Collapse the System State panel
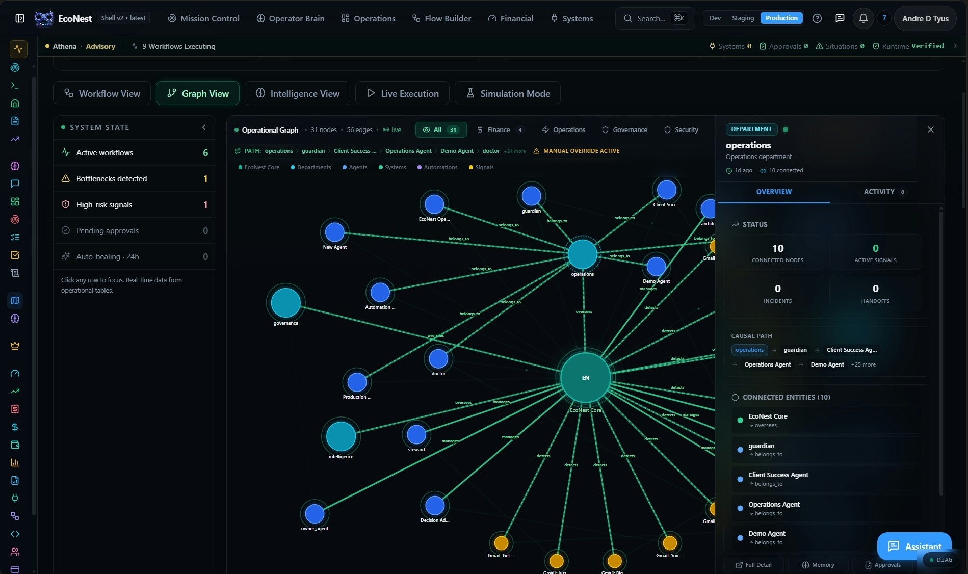This screenshot has width=968, height=574. (204, 127)
